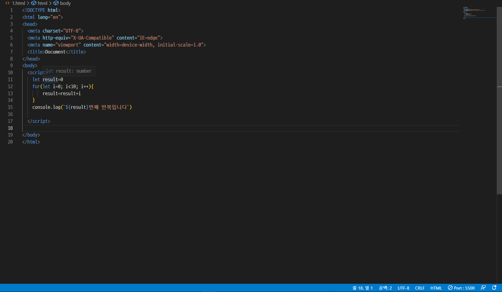Viewport: 502px width, 292px height.
Task: Click the 'let result: number' hover tooltip
Action: point(69,71)
